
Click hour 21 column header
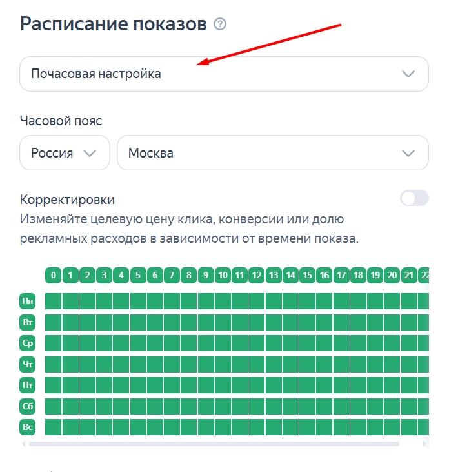(409, 276)
